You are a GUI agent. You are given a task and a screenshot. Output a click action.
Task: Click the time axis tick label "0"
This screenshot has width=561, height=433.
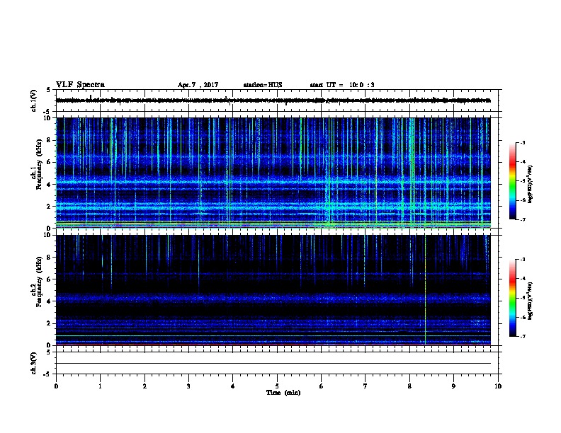(56, 386)
